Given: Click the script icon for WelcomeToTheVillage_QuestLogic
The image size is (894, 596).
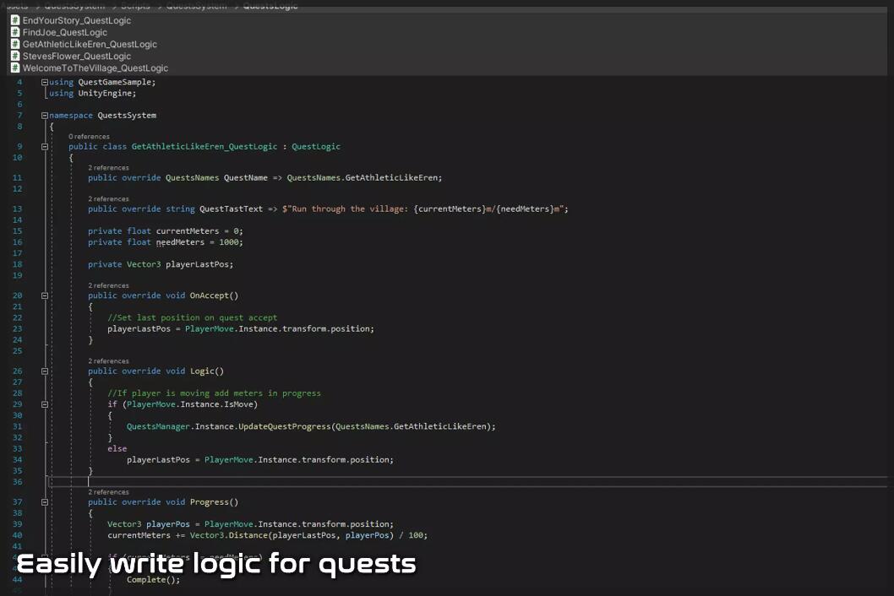Looking at the screenshot, I should pos(15,68).
